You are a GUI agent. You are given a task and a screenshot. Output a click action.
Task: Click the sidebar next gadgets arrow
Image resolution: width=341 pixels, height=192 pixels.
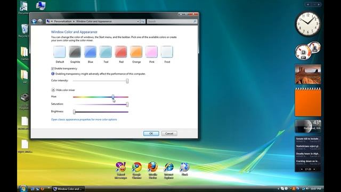pyautogui.click(x=319, y=4)
